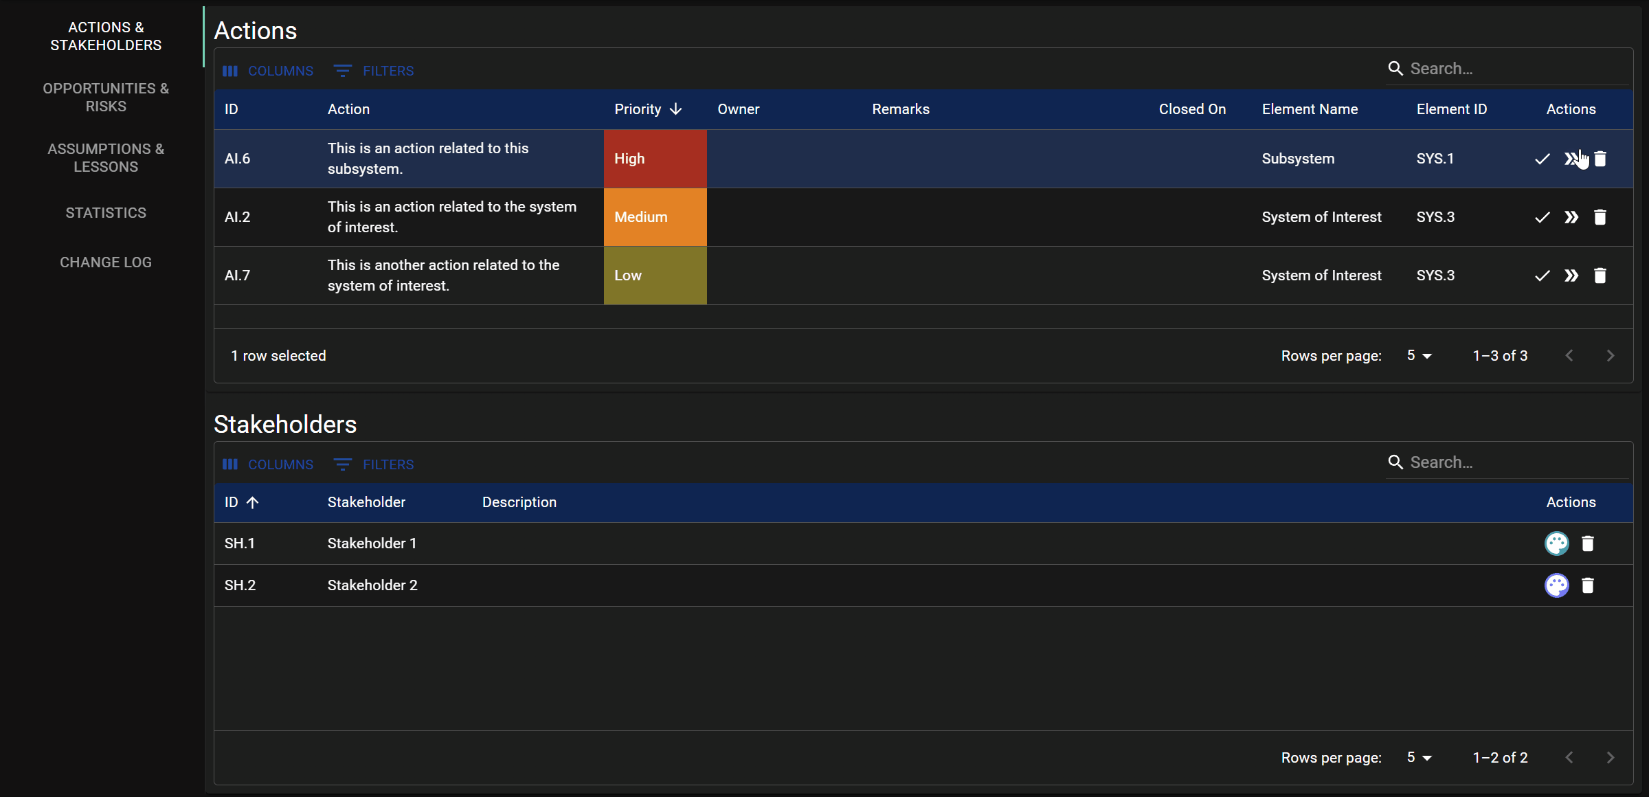Click the delete icon for Stakeholder 2
This screenshot has width=1649, height=797.
1589,585
